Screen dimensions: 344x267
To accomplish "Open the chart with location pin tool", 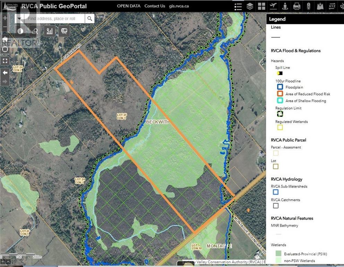I will tap(50, 31).
